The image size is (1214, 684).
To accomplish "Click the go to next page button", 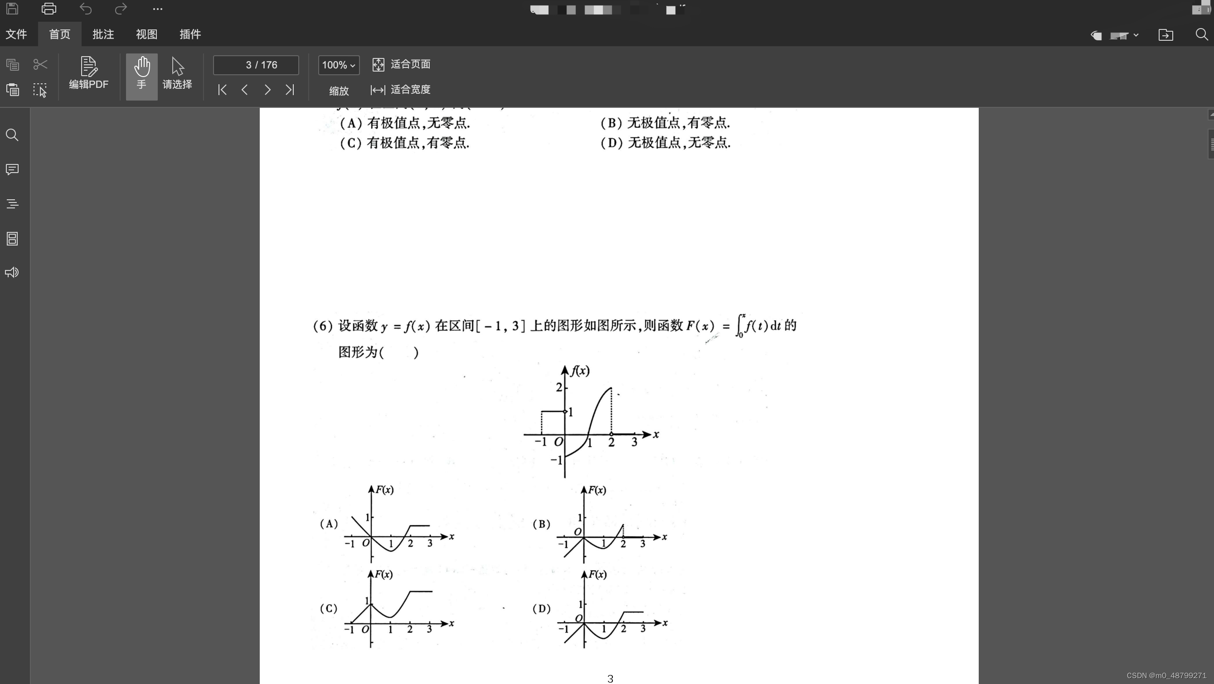I will 267,90.
